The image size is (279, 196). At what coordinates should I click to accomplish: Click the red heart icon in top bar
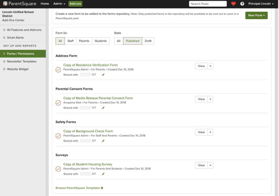(233, 4)
